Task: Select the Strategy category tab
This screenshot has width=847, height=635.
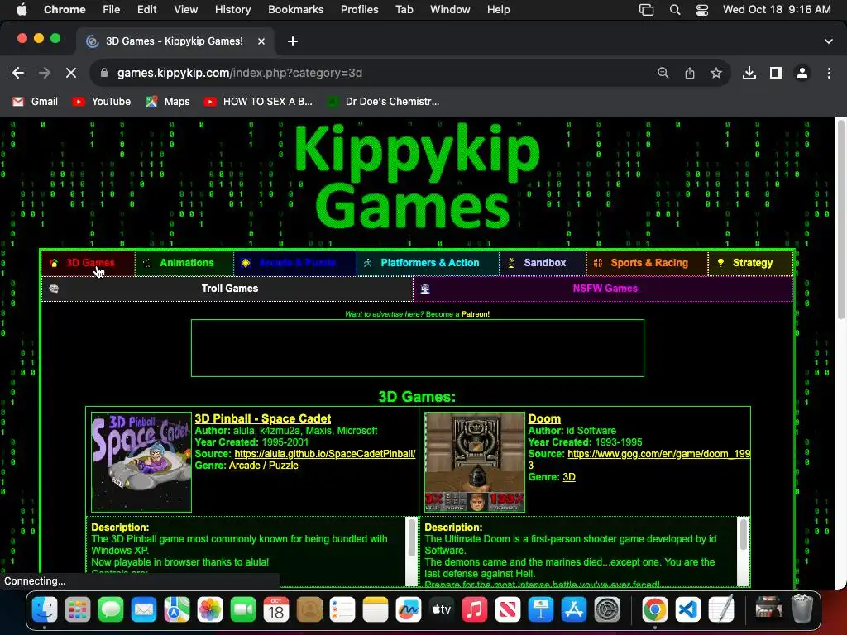Action: [x=751, y=263]
